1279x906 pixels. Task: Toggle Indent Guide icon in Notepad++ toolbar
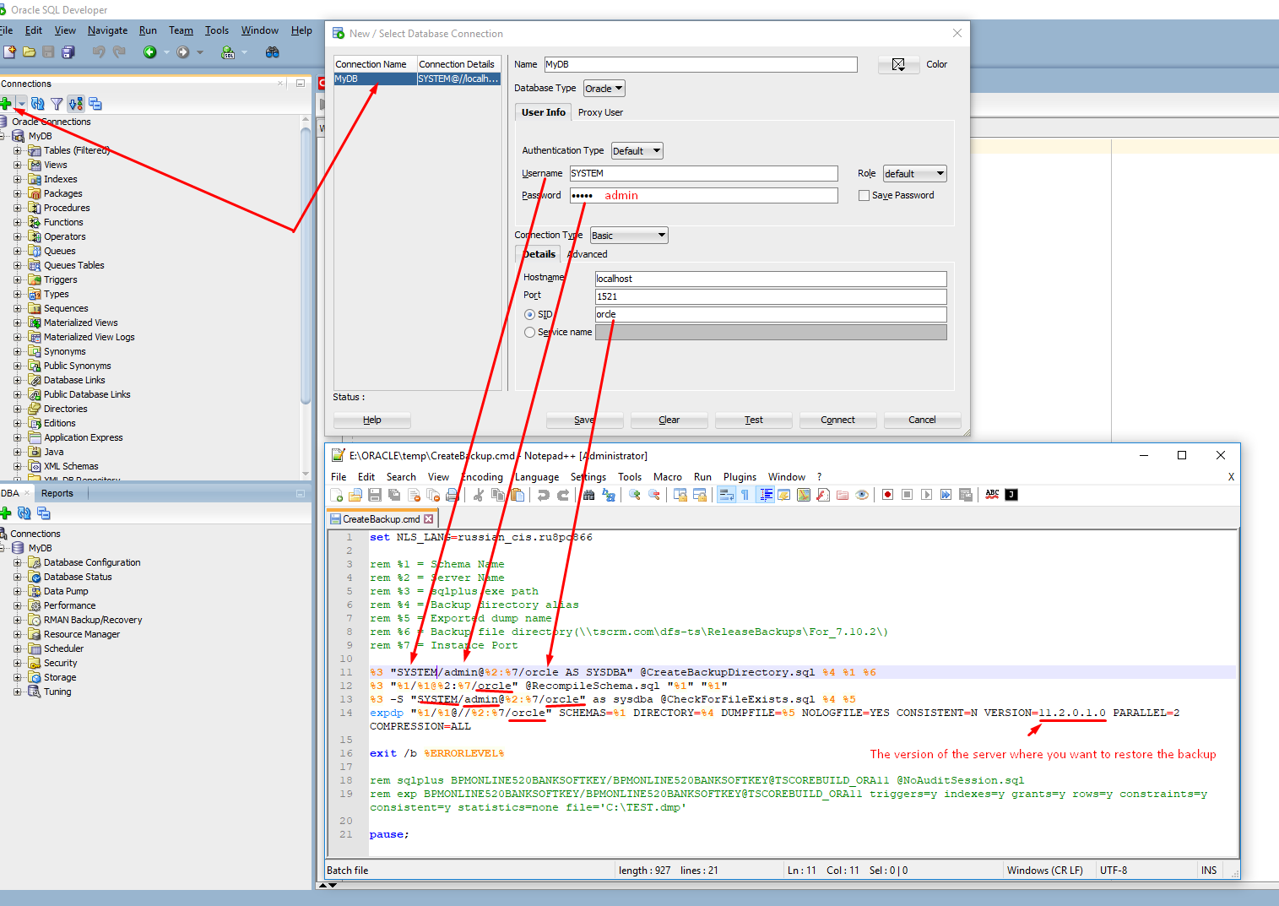coord(766,495)
